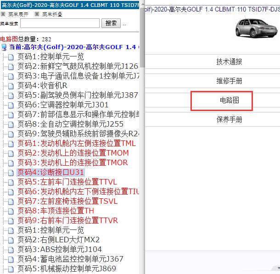The height and width of the screenshot is (274, 280).
Task: Click page icon beside 页码2:新鲜空气鼓风机控制单元J126
Action: [11, 67]
